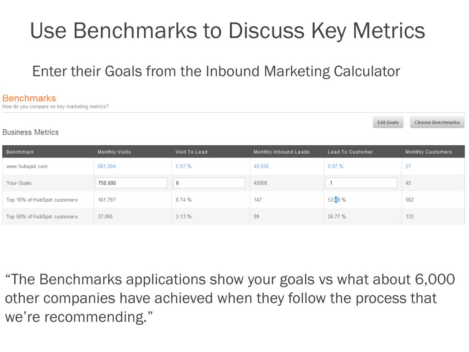Select the Top 50% of HubSpot customers row
This screenshot has height=352, width=469.
pos(234,216)
